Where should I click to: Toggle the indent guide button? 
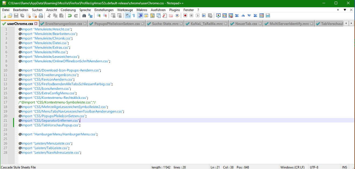click(140, 16)
